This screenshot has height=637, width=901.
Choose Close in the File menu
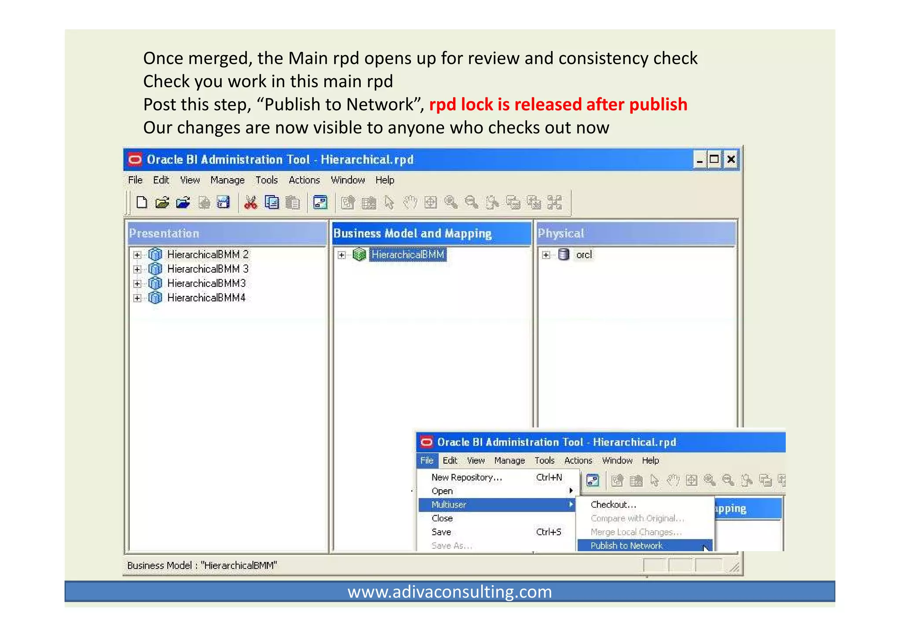(497, 518)
